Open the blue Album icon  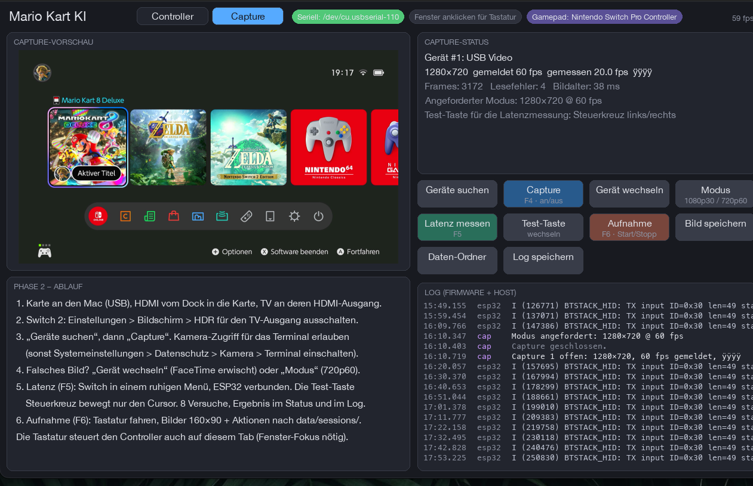198,216
